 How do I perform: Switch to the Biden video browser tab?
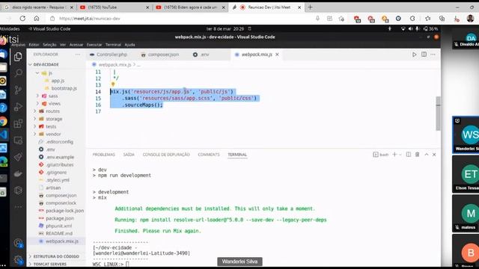[x=190, y=7]
